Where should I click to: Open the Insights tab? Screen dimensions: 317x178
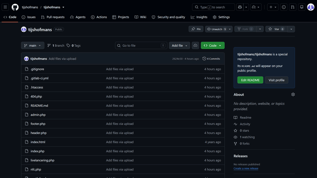[199, 17]
